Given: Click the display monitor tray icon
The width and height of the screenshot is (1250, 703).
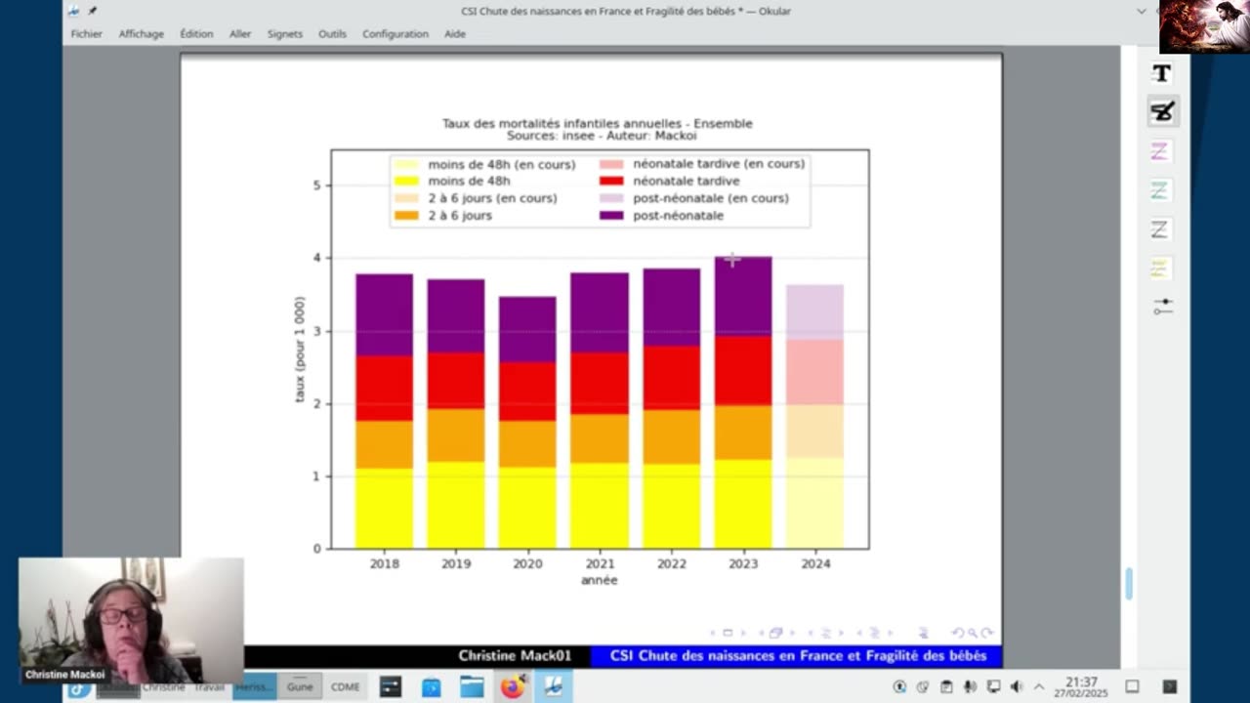Looking at the screenshot, I should (x=993, y=686).
